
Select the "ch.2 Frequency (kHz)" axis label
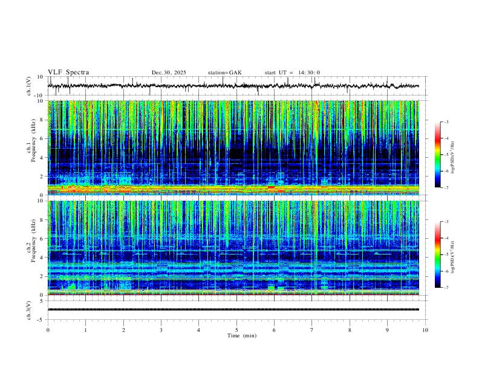pos(31,240)
